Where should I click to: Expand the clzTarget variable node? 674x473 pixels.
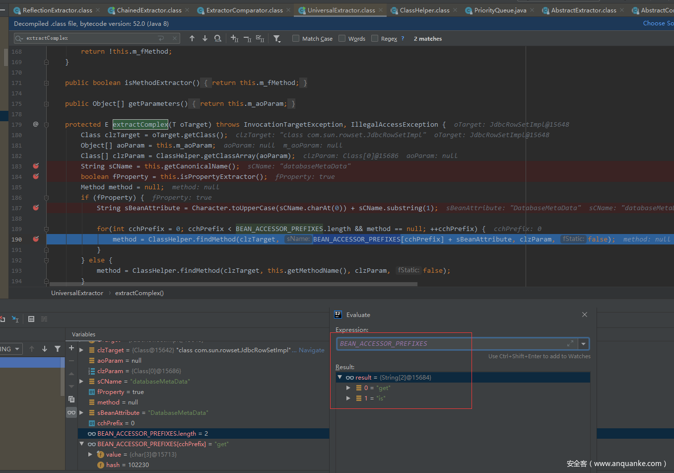(x=81, y=350)
